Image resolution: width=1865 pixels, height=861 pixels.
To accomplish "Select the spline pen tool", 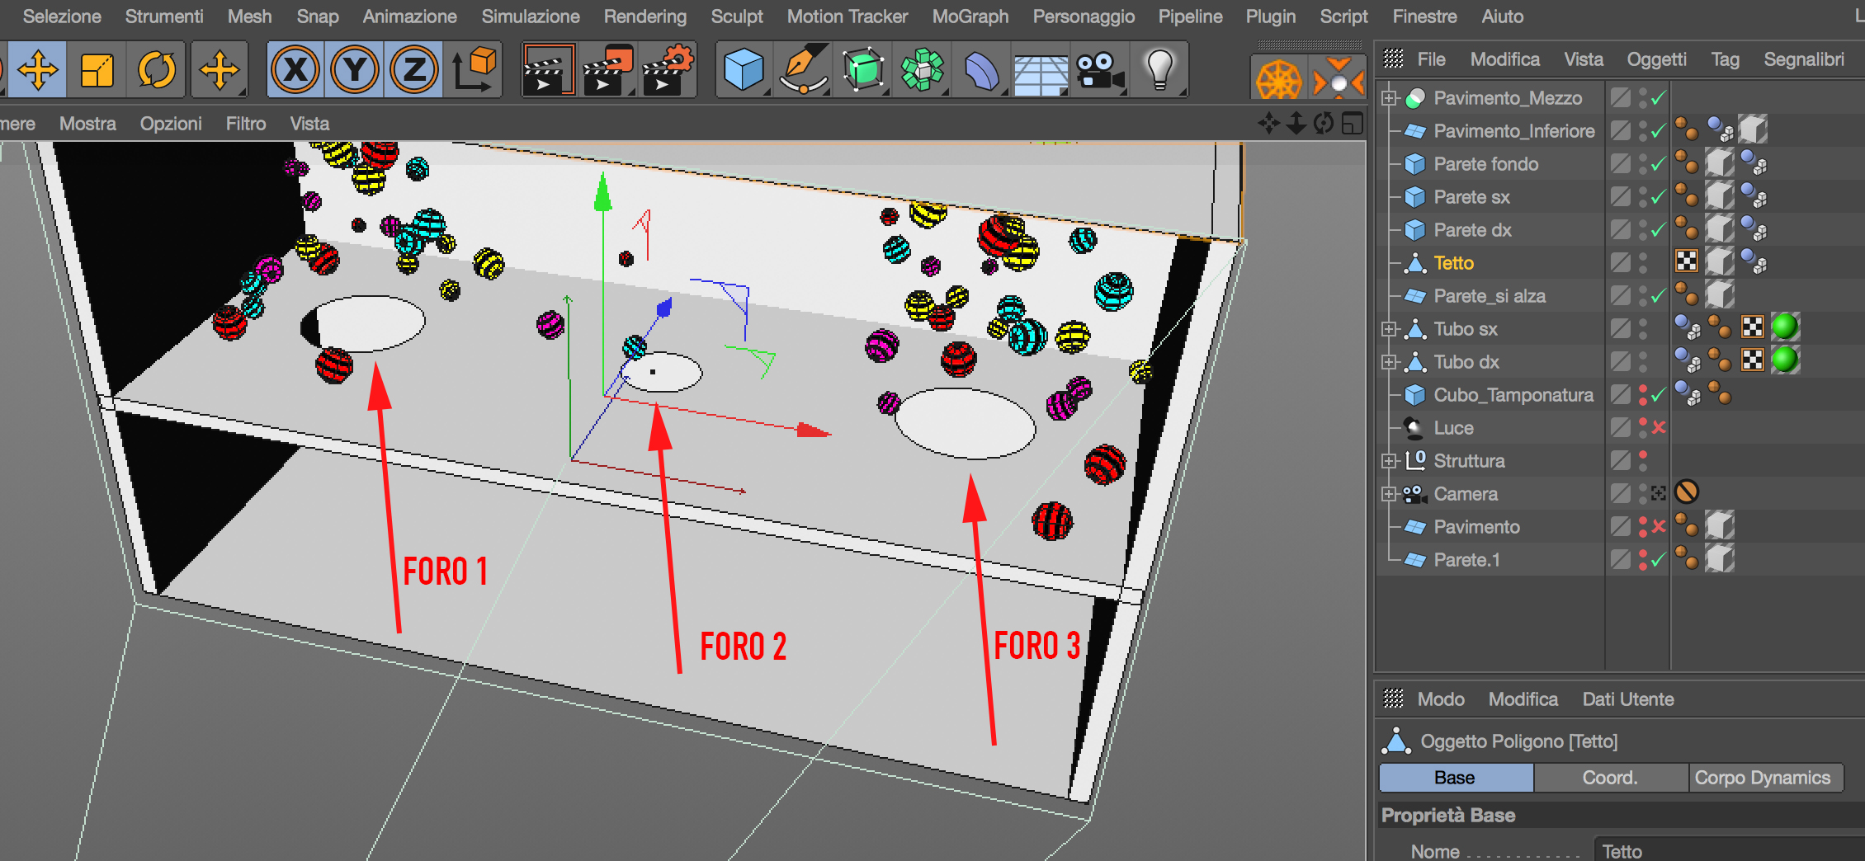I will pyautogui.click(x=803, y=69).
